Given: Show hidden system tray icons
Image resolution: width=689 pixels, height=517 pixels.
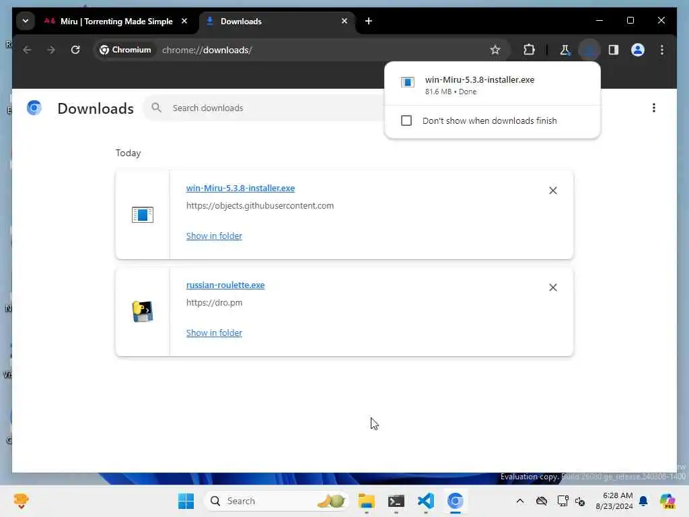Looking at the screenshot, I should tap(520, 501).
